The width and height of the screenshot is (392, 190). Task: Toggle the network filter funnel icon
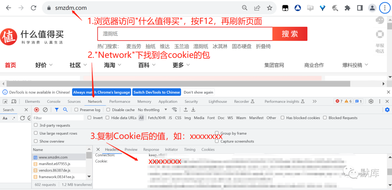[57, 110]
